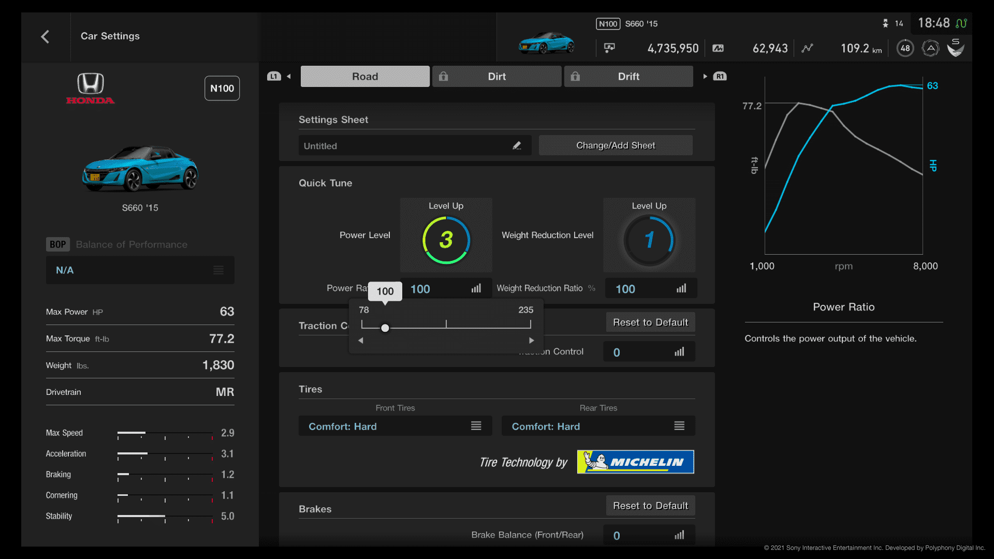
Task: Click the right arrow beside Drift tab
Action: pyautogui.click(x=705, y=77)
